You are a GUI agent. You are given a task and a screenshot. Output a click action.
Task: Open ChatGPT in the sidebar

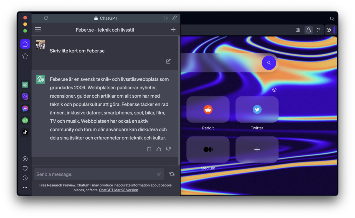25,85
